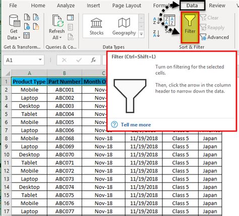
Task: Click the Queries & Connections icon
Action: click(71, 17)
